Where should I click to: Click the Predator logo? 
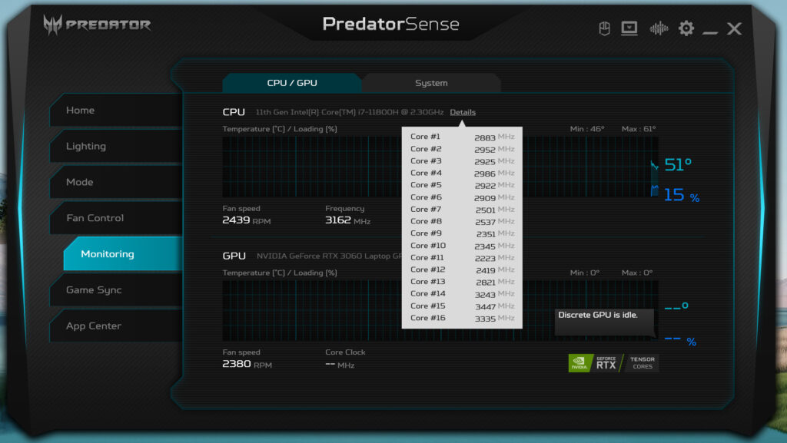(97, 25)
